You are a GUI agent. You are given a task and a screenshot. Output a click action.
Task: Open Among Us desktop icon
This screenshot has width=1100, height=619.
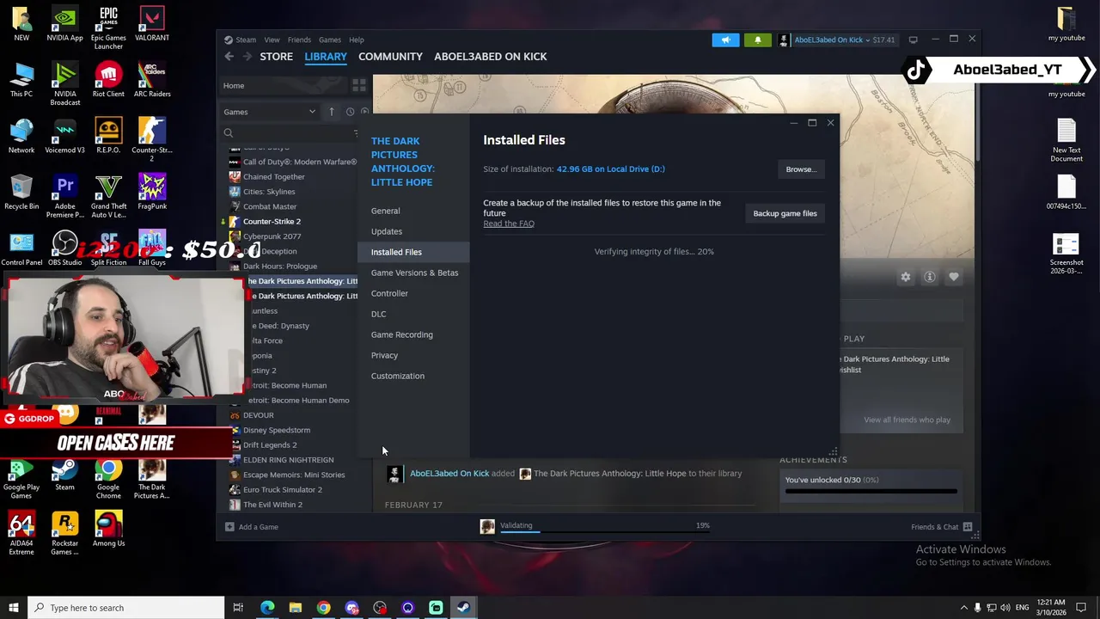[x=108, y=530]
